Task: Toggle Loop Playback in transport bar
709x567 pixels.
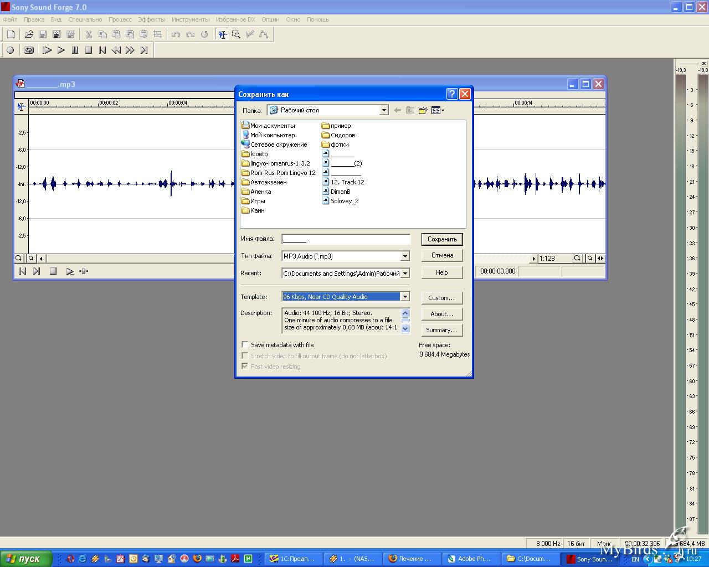Action: (29, 50)
